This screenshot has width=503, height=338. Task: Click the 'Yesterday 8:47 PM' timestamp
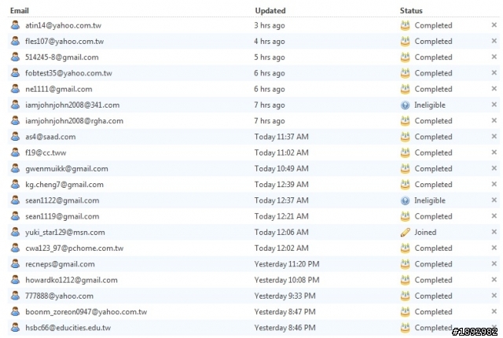[x=285, y=312]
